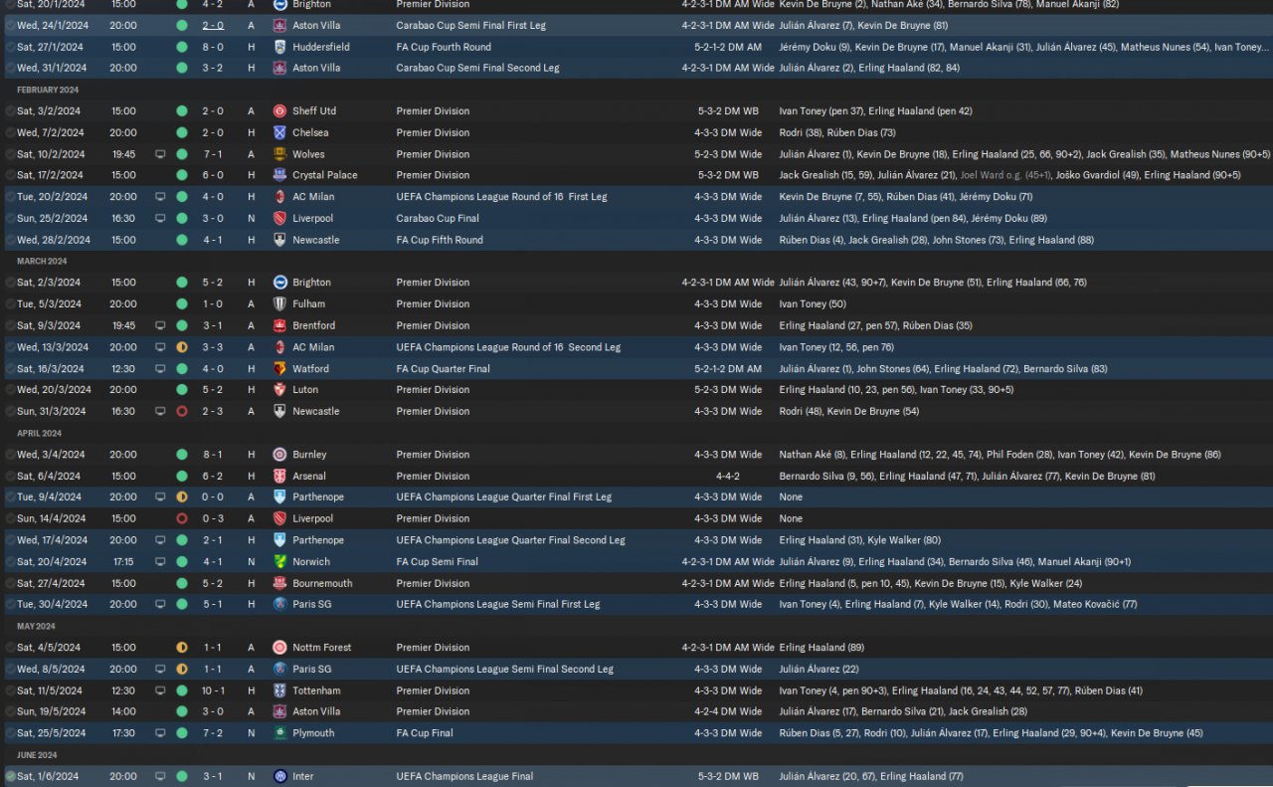Select the Brentford club badge
1273x787 pixels.
pos(280,325)
